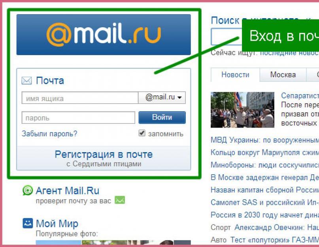
Task: Open the 'МВД Украины' news headline
Action: point(265,140)
